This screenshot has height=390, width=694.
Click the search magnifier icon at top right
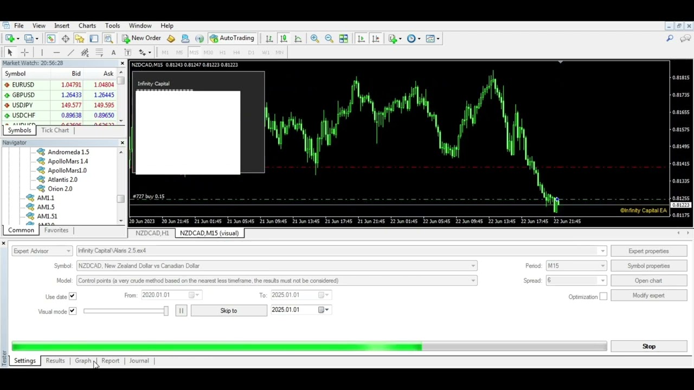tap(670, 38)
